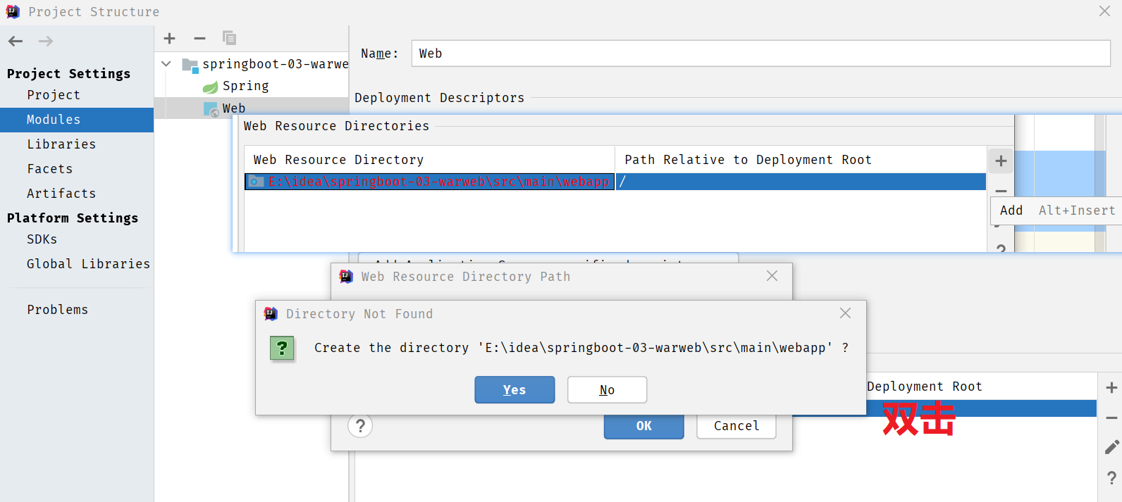Click OK in Web Resource Directory Path dialog
This screenshot has width=1122, height=502.
point(643,426)
